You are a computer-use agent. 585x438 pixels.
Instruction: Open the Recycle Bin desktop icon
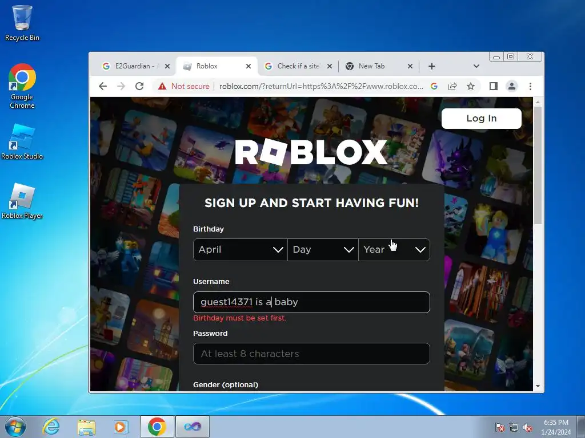[22, 23]
